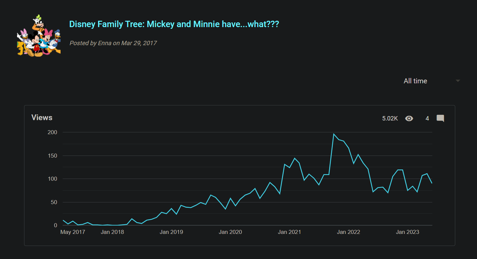Open the Disney characters thumbnail image
Image resolution: width=477 pixels, height=259 pixels.
(39, 35)
